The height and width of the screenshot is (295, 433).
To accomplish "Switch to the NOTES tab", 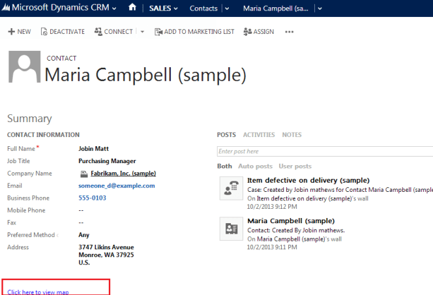I will click(x=291, y=134).
